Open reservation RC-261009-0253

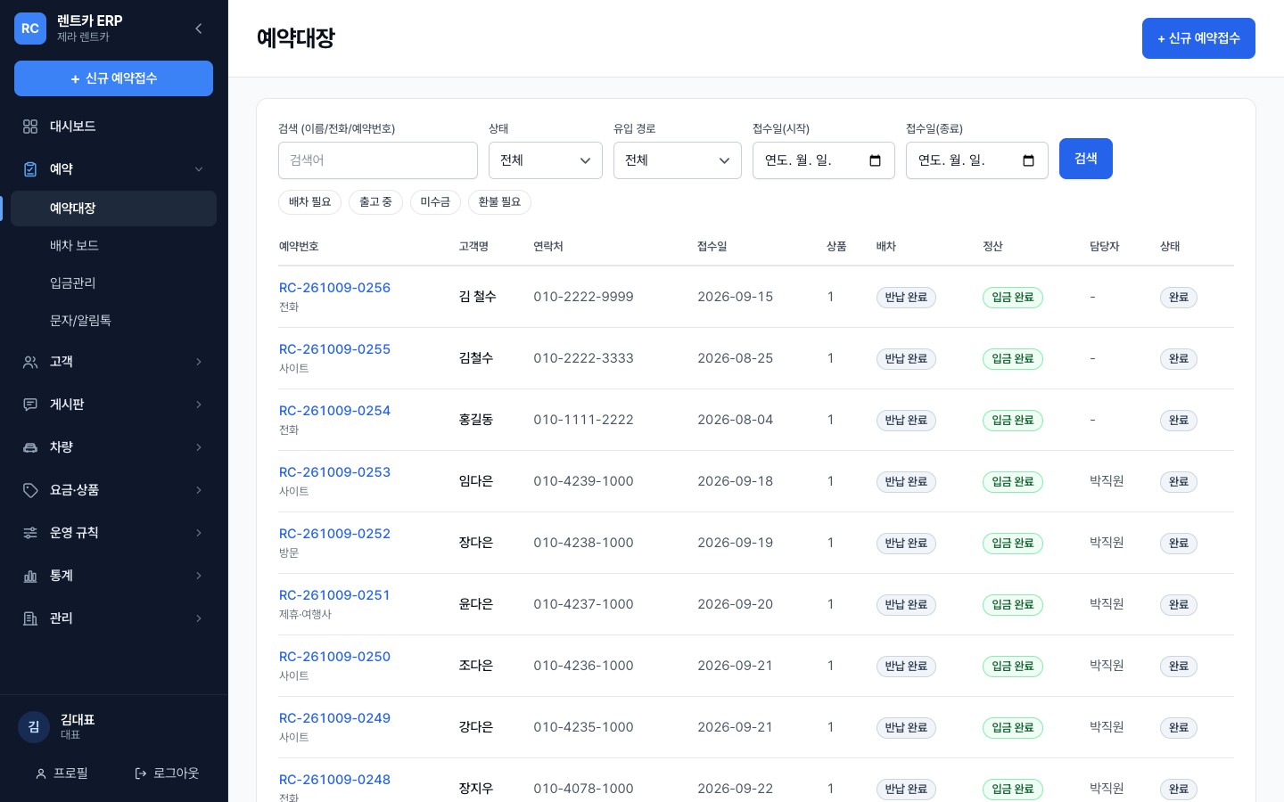[334, 472]
